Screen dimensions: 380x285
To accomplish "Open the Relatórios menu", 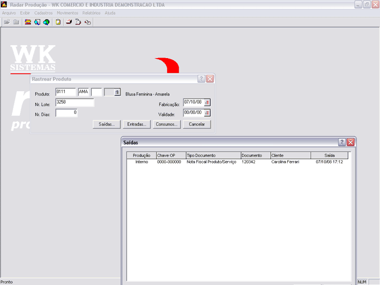I will click(x=91, y=12).
